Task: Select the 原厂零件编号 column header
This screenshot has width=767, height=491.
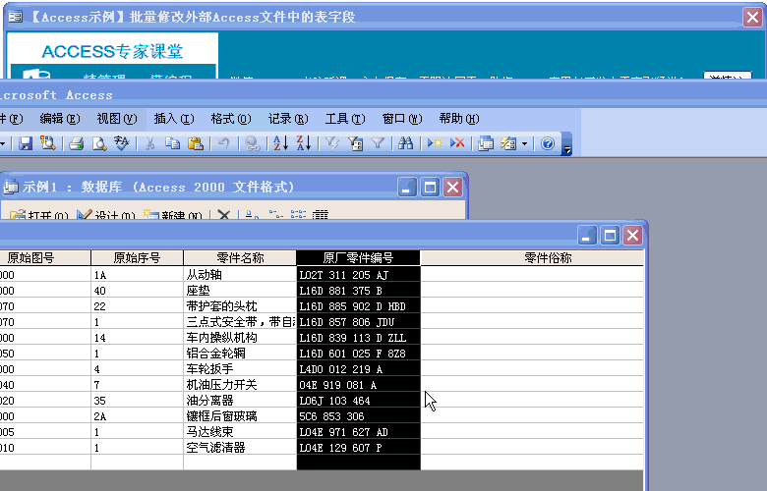Action: 358,258
